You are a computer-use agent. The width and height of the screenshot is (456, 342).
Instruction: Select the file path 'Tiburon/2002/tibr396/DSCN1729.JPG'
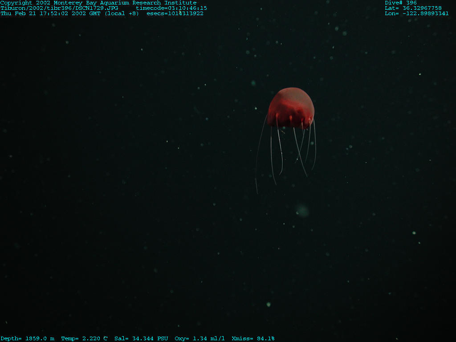[x=59, y=8]
